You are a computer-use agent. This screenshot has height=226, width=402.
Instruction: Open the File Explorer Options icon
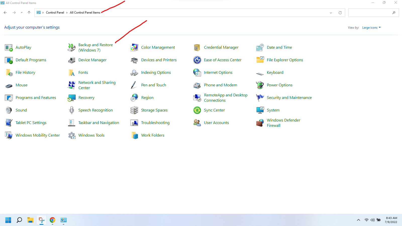(260, 60)
